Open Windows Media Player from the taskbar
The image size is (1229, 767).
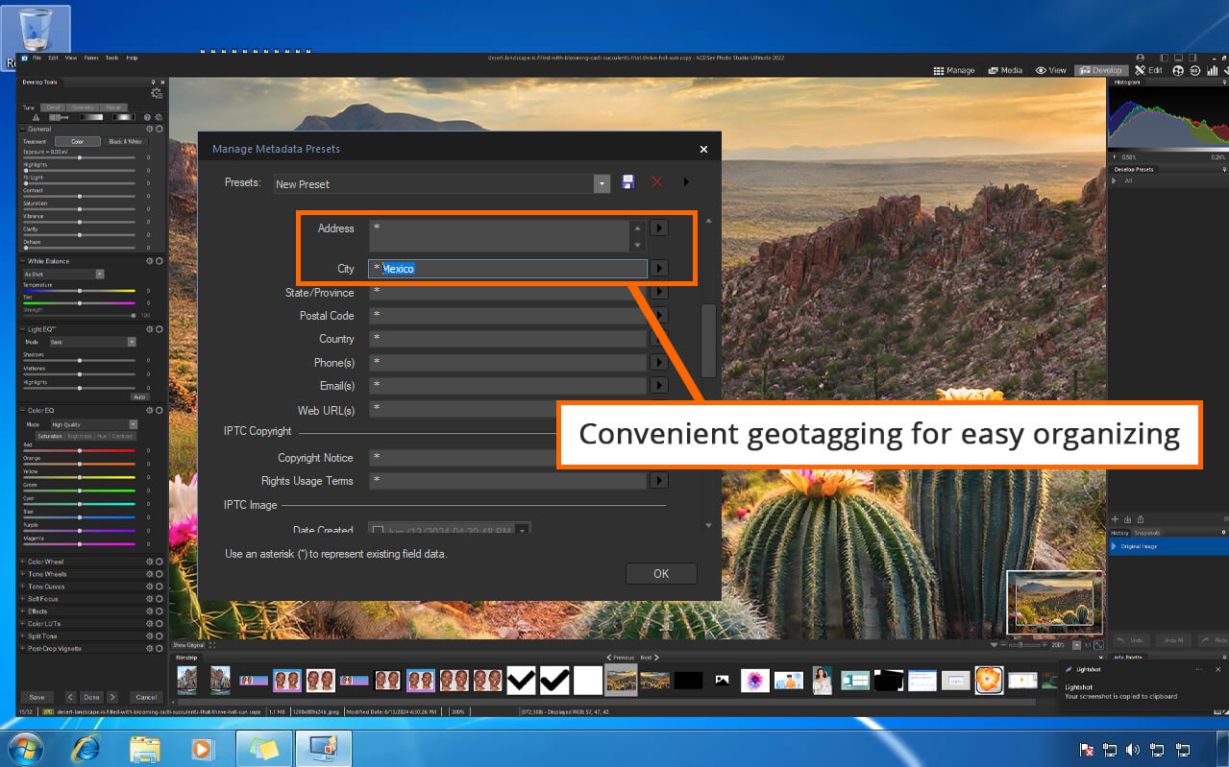[x=201, y=749]
